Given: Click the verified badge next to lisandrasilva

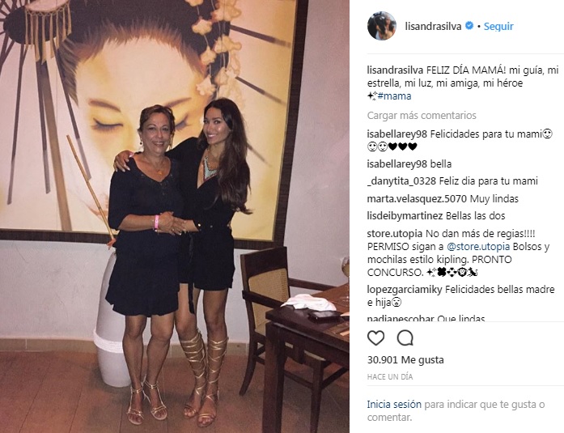Looking at the screenshot, I should pos(469,26).
